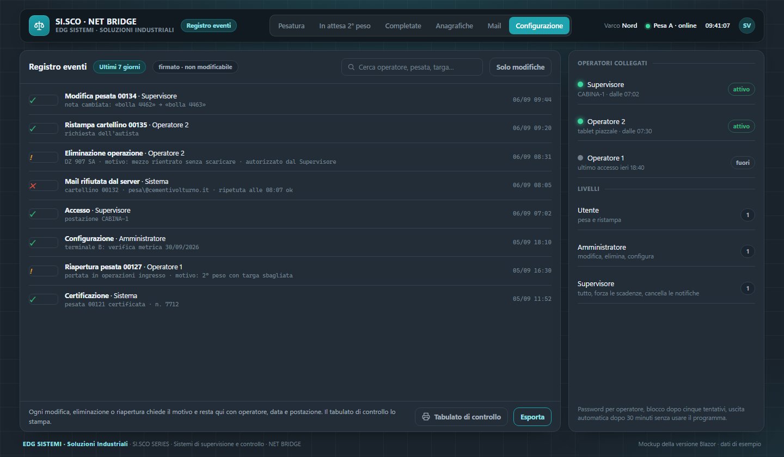Image resolution: width=784 pixels, height=457 pixels.
Task: Go to the Completate tab
Action: [403, 26]
